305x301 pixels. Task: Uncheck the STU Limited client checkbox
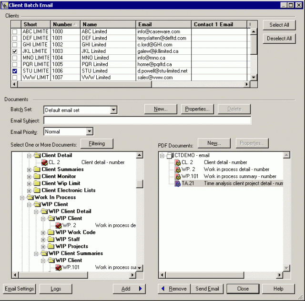point(15,71)
